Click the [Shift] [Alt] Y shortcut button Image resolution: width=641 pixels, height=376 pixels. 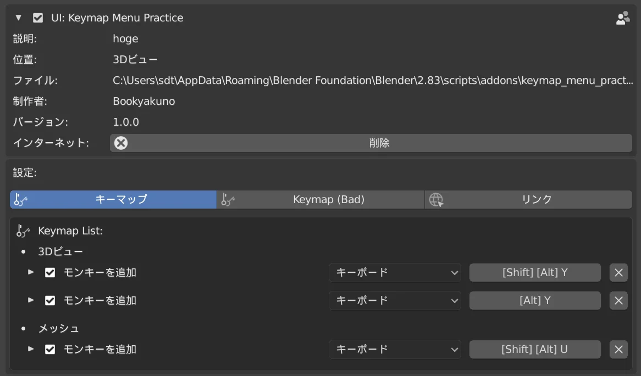(x=534, y=272)
